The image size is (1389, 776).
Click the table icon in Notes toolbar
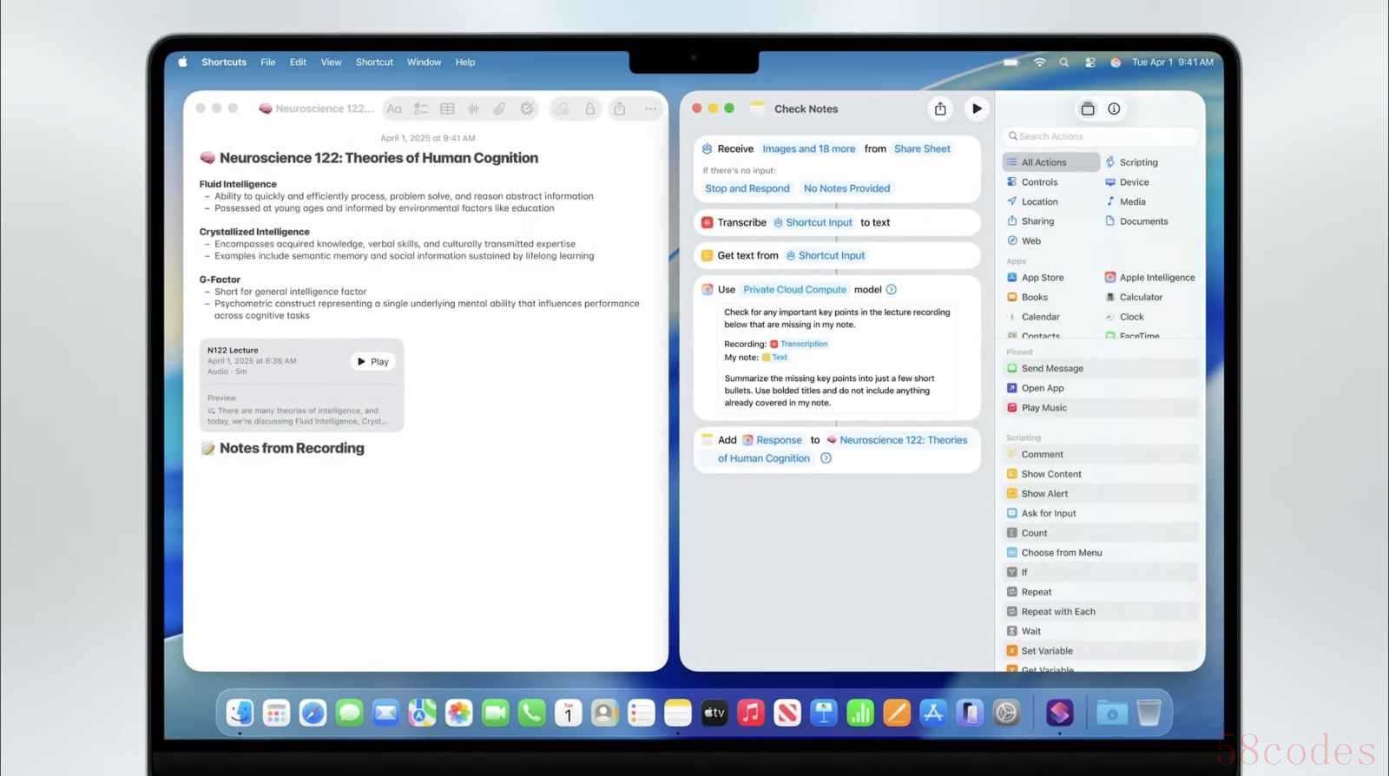[x=447, y=109]
